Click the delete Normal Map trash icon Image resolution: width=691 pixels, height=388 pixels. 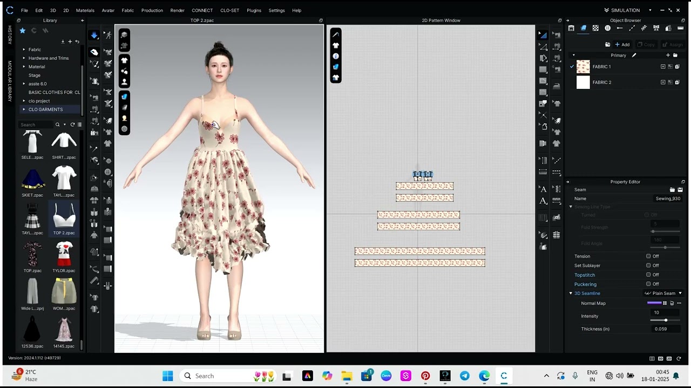point(672,303)
